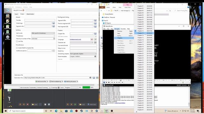Click the Undetermined (und) language link

pyautogui.click(x=75, y=39)
